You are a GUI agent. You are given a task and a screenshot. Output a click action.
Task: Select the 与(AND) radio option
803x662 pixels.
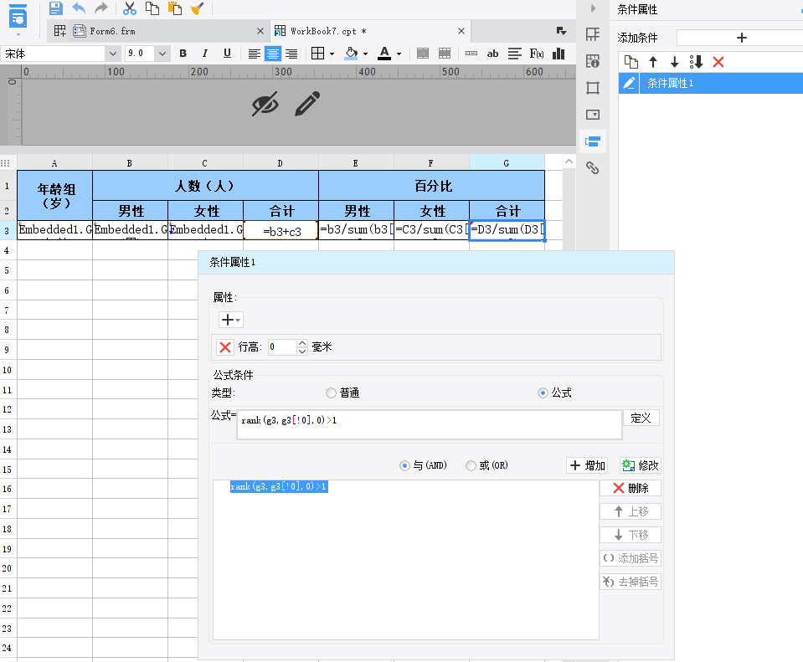(423, 465)
